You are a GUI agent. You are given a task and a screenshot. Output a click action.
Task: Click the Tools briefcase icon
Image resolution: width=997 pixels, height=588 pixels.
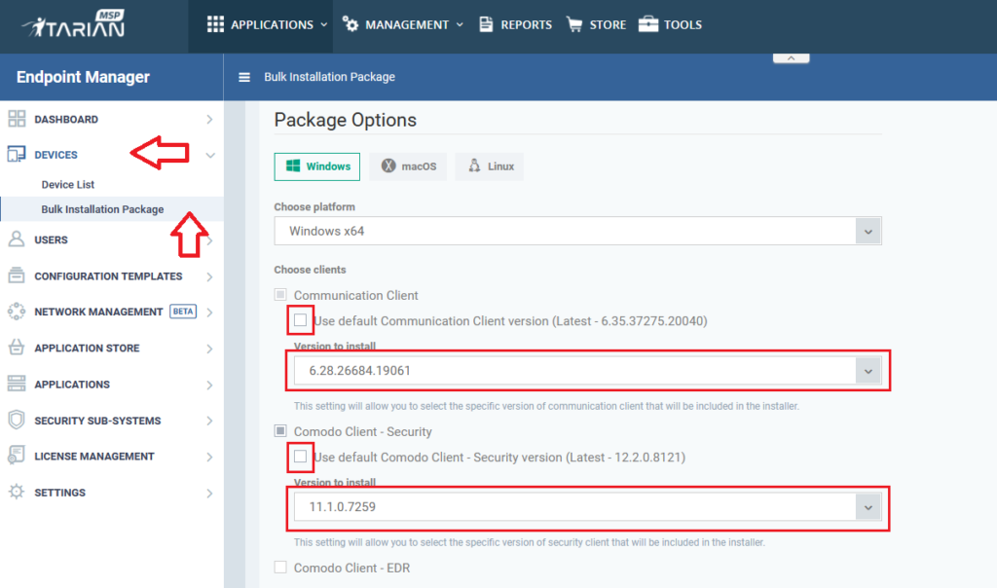(x=647, y=24)
